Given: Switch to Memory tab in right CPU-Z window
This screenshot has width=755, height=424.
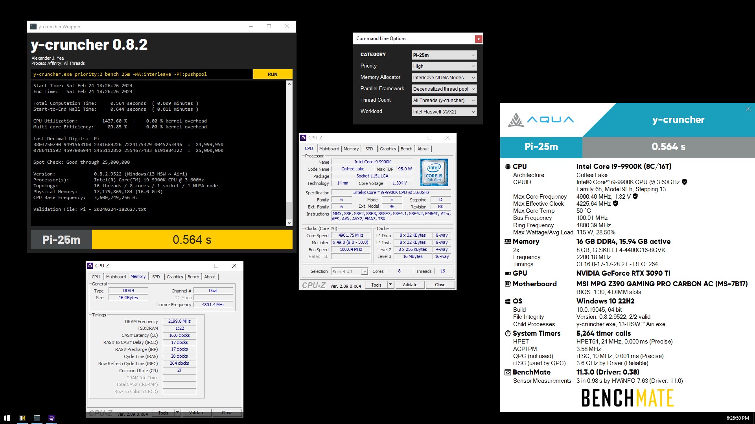Looking at the screenshot, I should coord(351,149).
